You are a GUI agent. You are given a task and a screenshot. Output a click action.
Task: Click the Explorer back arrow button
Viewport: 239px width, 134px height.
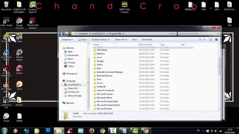[62, 33]
